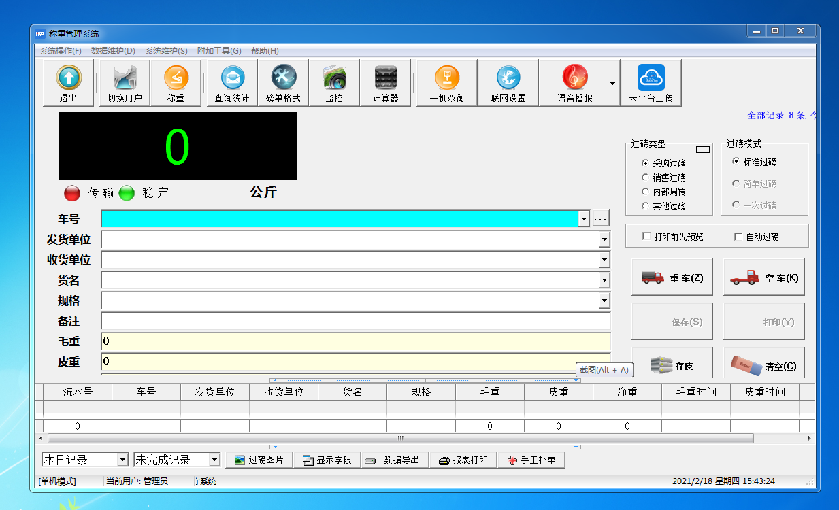Open the 本日记录 dropdown list
The image size is (839, 510).
click(x=122, y=460)
